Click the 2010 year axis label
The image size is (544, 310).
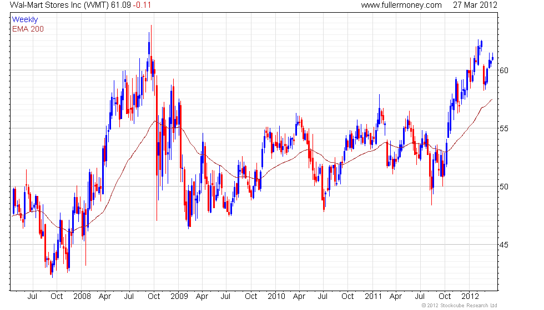[x=276, y=297]
